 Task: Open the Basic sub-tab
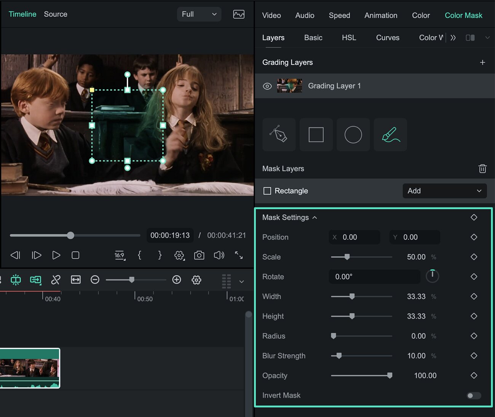pos(313,38)
